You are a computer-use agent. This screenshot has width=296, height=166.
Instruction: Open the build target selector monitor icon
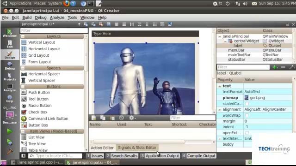tap(10, 115)
